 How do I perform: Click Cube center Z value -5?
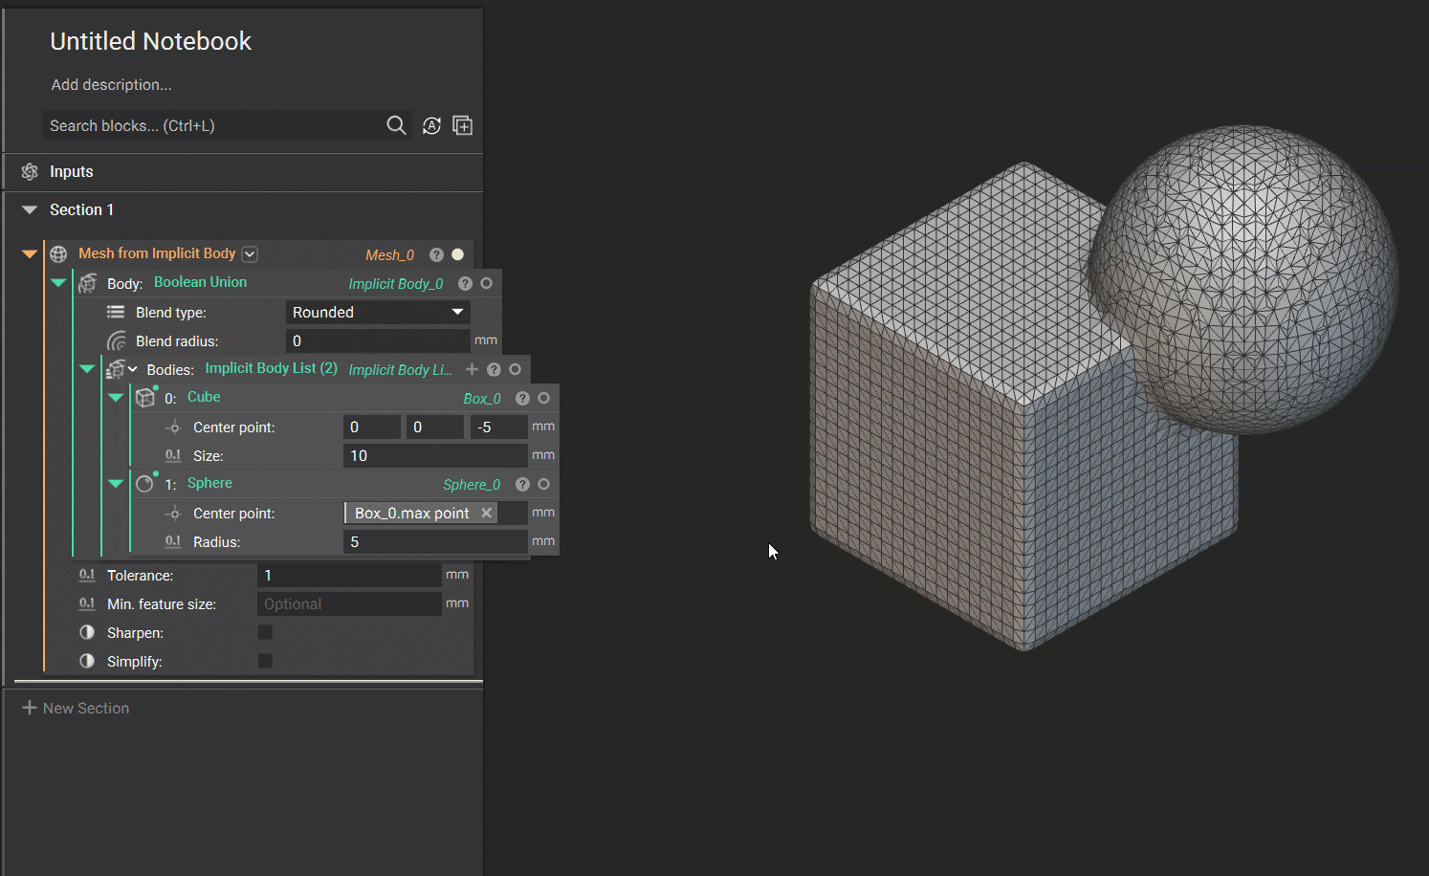498,427
